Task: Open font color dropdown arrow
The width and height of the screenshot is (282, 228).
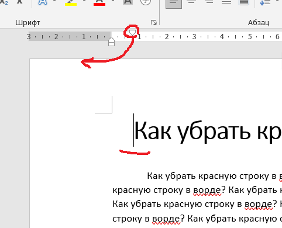Action: pos(113,1)
